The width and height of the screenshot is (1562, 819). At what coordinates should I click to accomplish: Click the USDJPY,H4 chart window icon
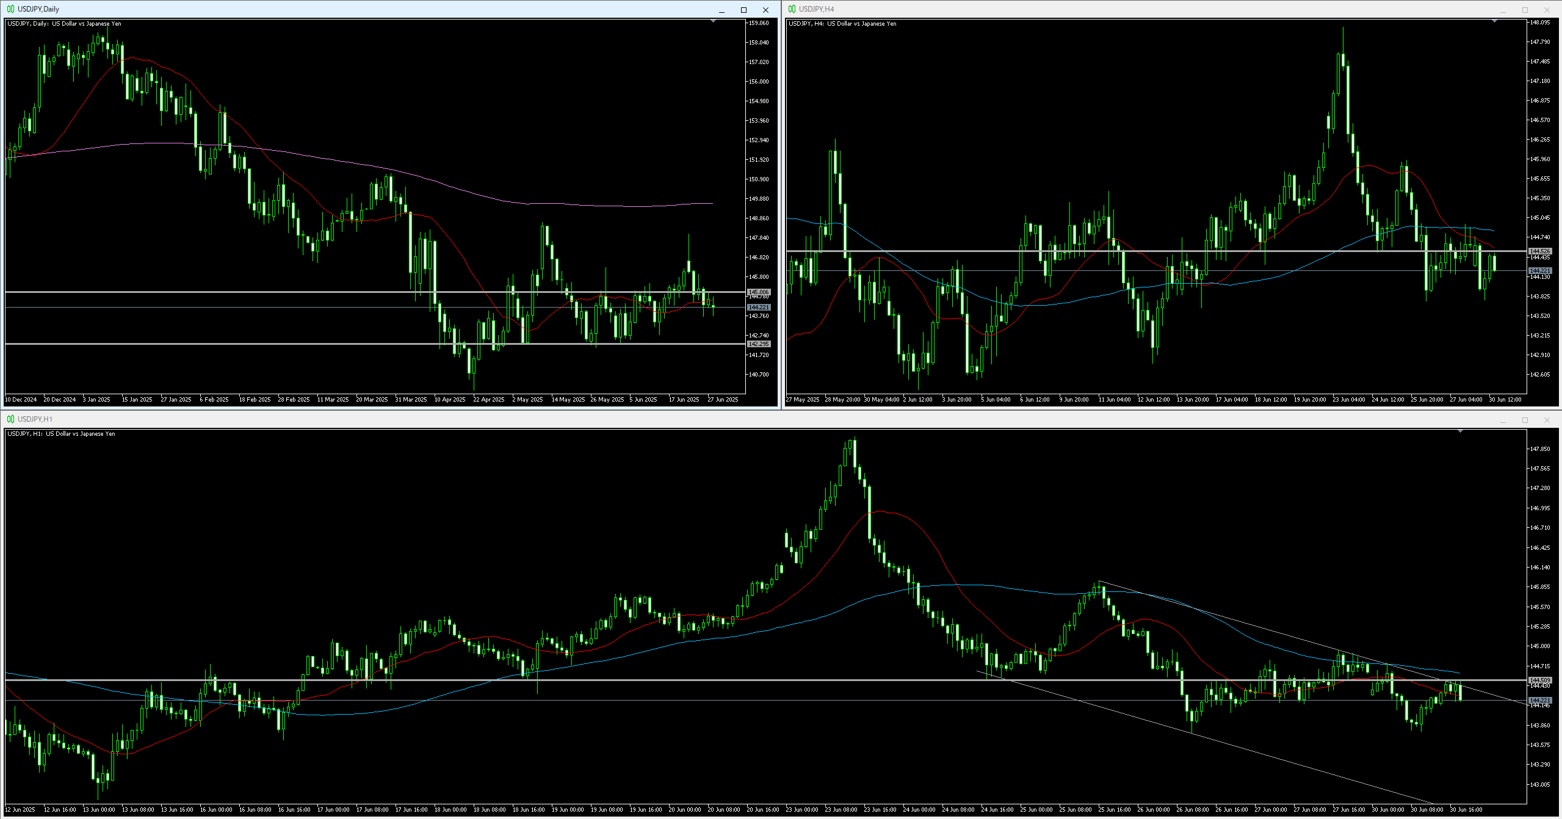792,9
